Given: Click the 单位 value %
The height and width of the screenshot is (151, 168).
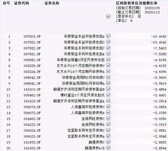Looking at the screenshot, I should click(131, 20).
